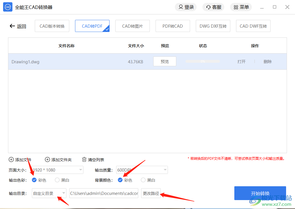The width and height of the screenshot is (295, 209).
Task: Open the 菜单 button label
Action: coord(244,7)
